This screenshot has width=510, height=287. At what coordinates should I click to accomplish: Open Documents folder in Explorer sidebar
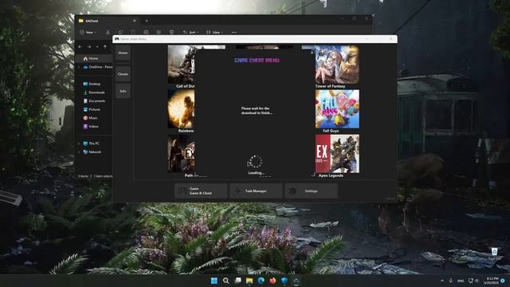coord(94,100)
